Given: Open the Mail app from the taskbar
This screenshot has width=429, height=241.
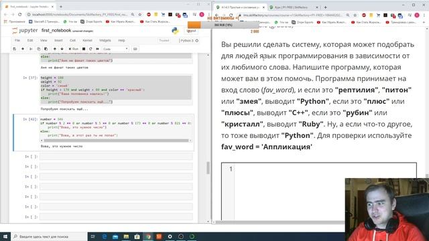Looking at the screenshot, I should tap(115, 236).
